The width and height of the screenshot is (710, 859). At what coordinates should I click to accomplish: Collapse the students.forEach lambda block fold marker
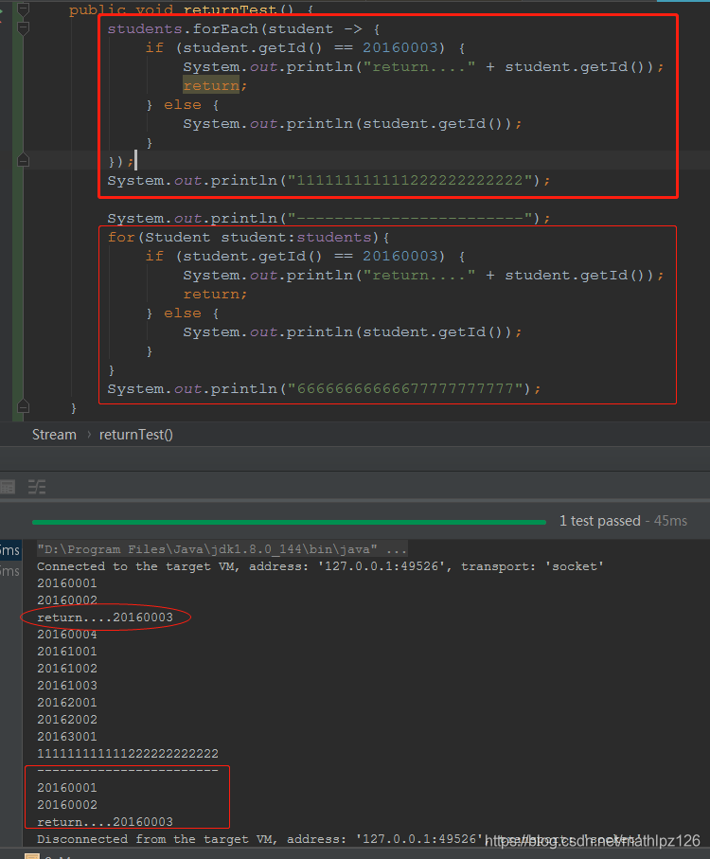pyautogui.click(x=22, y=28)
